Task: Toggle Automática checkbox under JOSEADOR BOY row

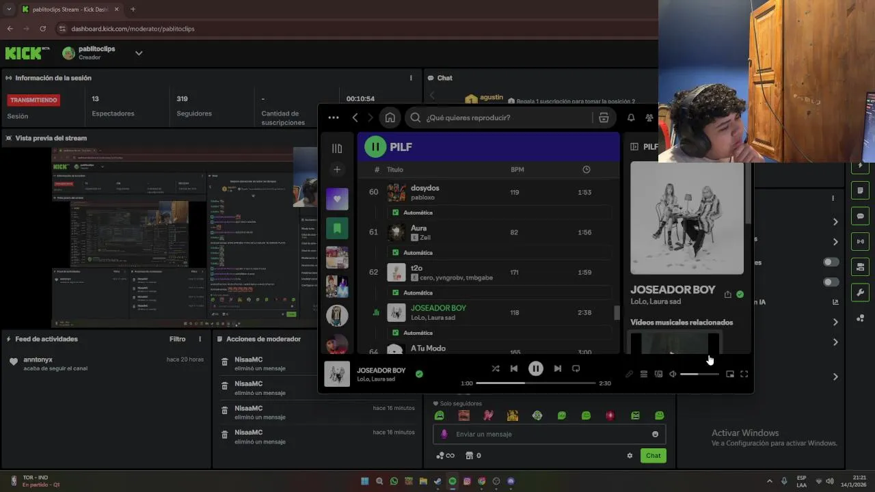Action: coord(395,333)
